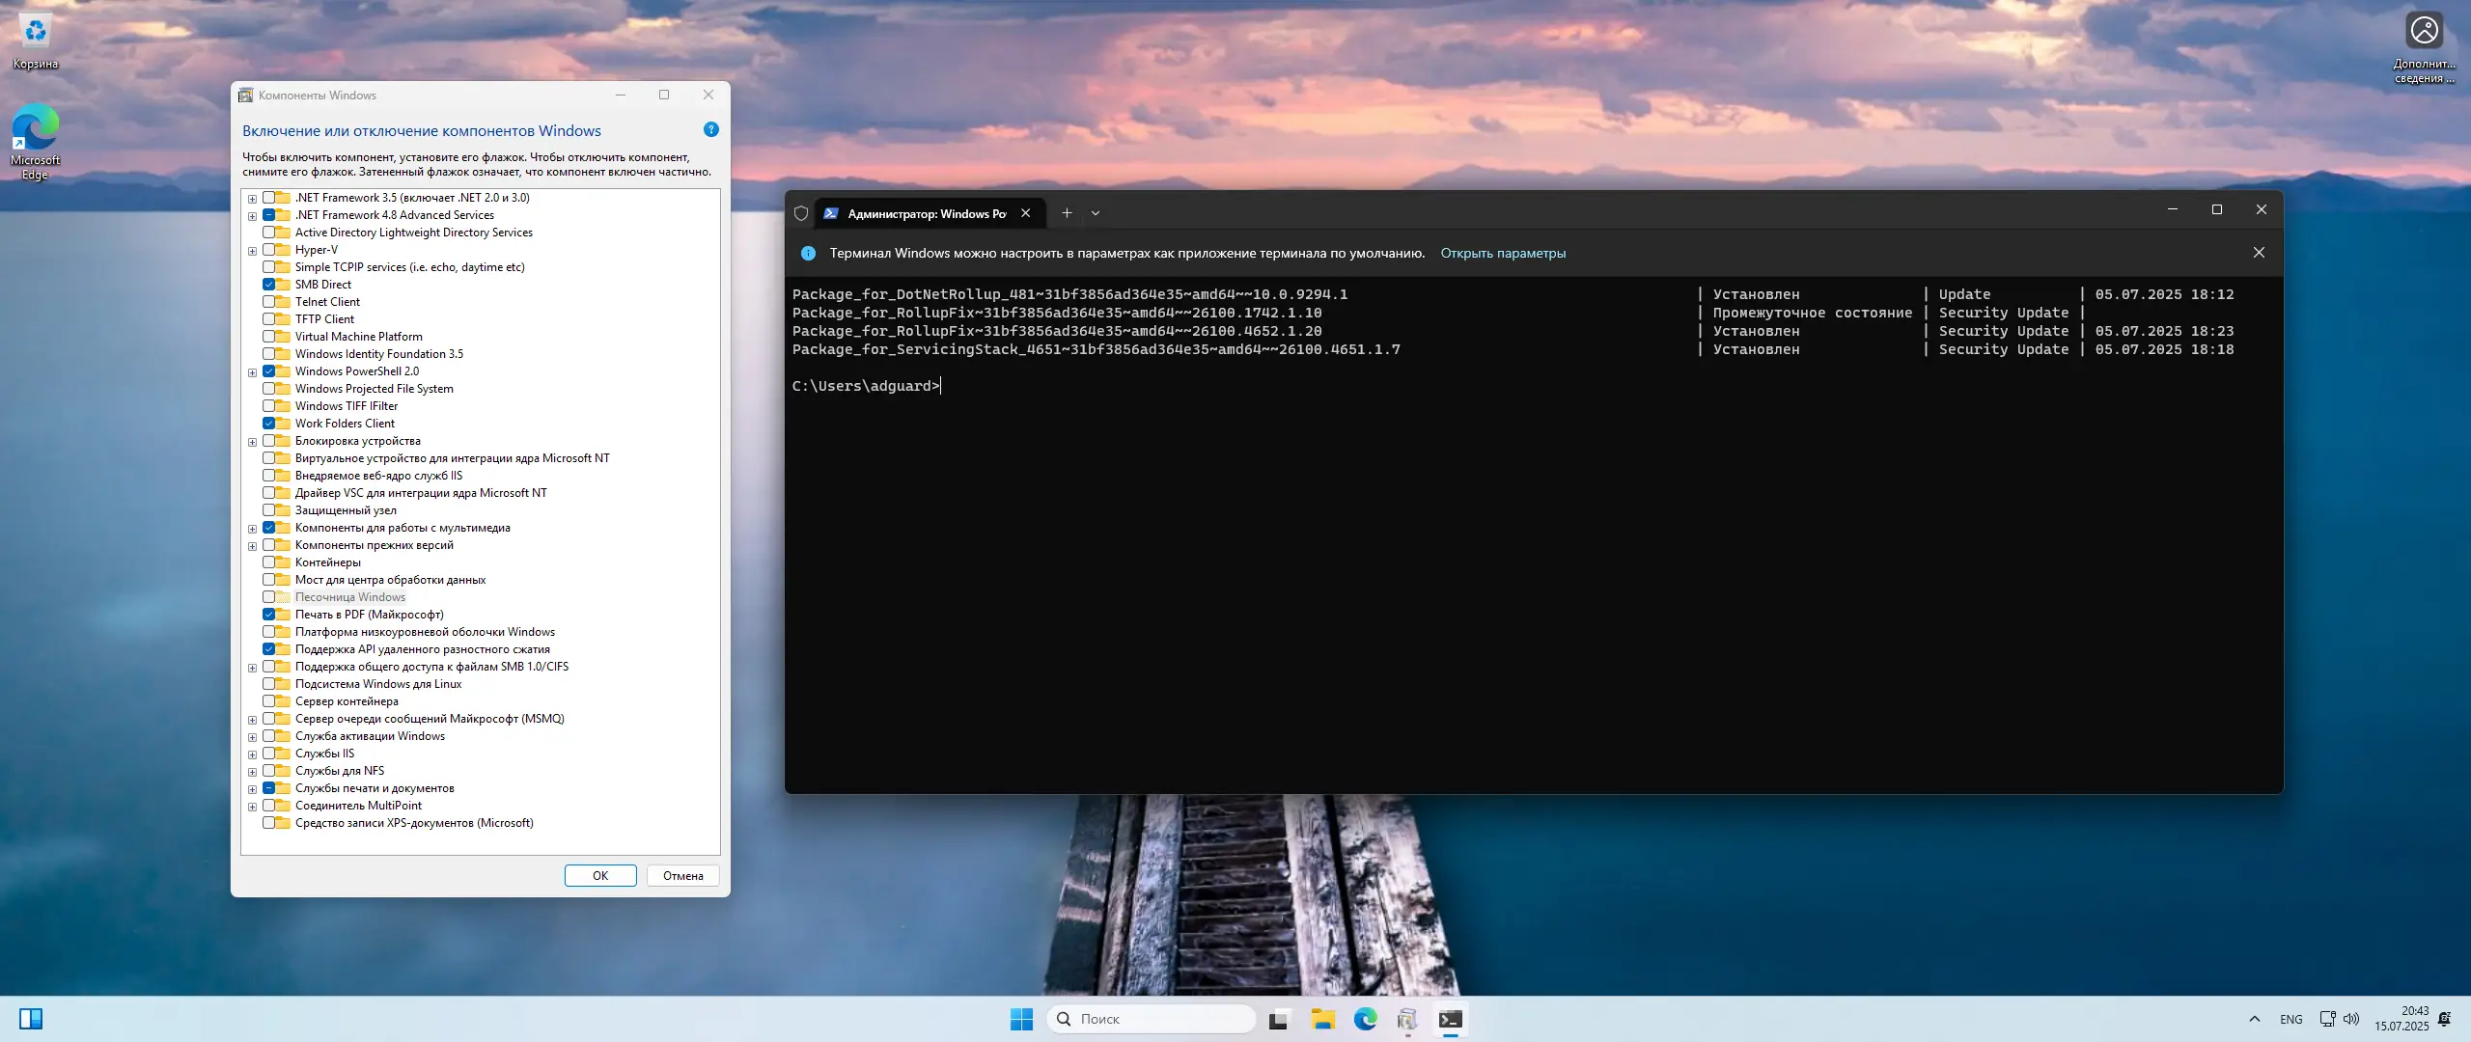
Task: Click the OK button
Action: 600,876
